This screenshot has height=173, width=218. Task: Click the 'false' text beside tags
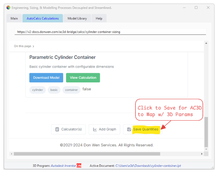pos(87,89)
